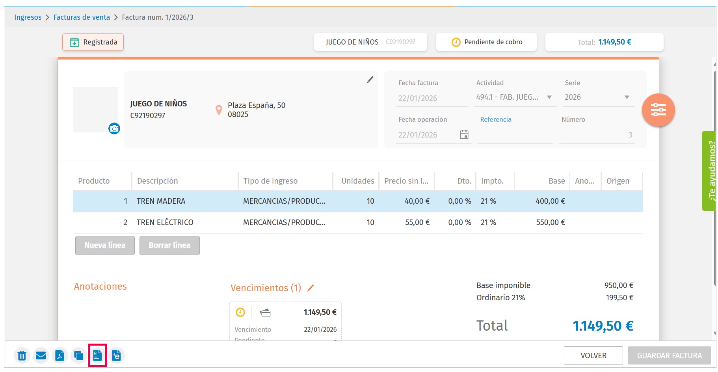Screen dimensions: 718x372
Task: Click the Fecha factura date field
Action: 432,98
